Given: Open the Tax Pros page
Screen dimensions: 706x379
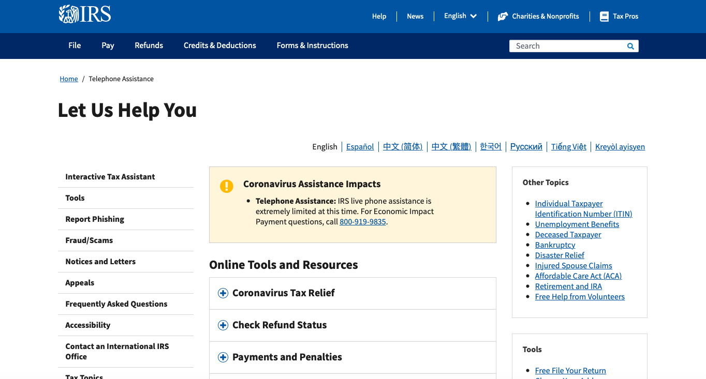Looking at the screenshot, I should click(x=619, y=17).
